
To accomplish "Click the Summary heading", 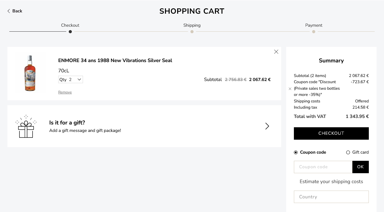I will pyautogui.click(x=331, y=61).
